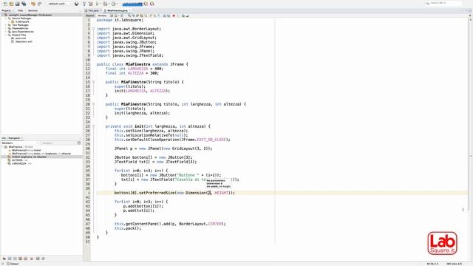Viewport: 473px width, 266px height.
Task: Select the MiaFinestra(String titolo) constructor in Navigator
Action: (27, 150)
